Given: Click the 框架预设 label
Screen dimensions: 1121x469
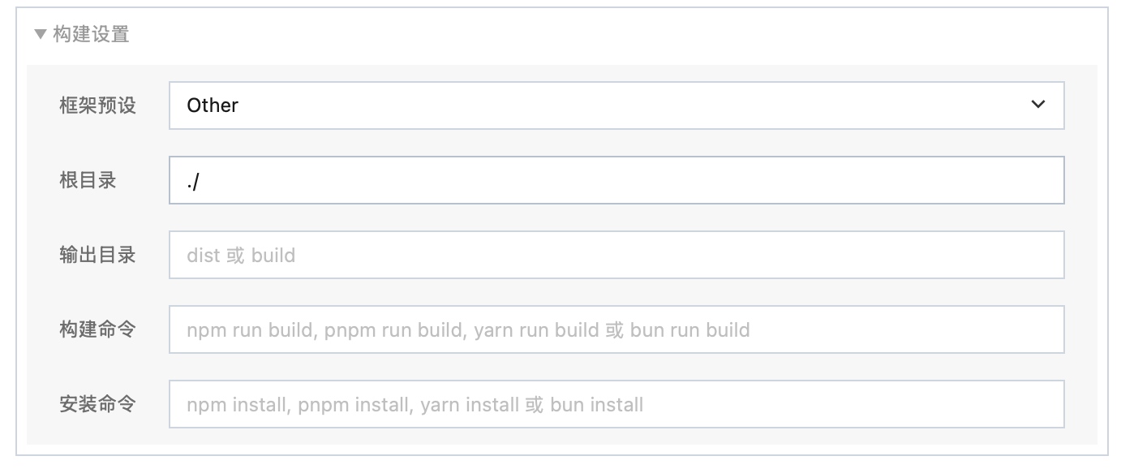Looking at the screenshot, I should [97, 105].
